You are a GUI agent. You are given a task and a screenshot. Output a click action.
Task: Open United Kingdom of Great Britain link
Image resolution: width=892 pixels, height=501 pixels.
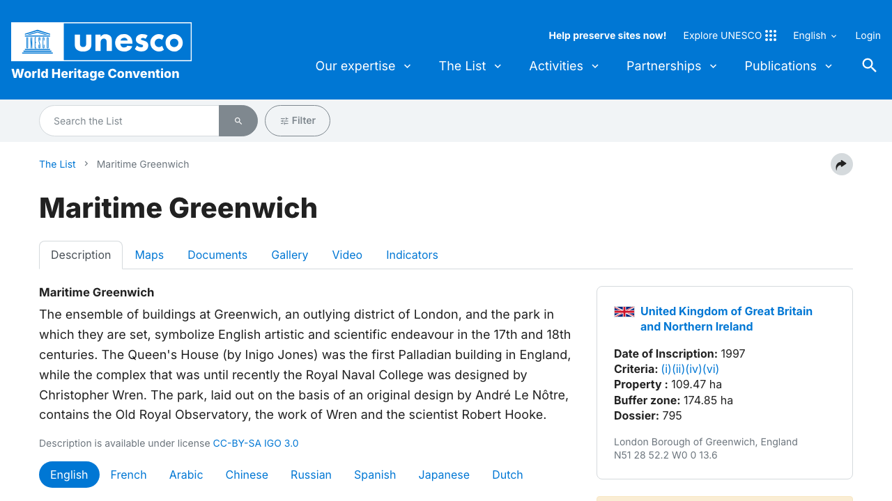coord(726,319)
